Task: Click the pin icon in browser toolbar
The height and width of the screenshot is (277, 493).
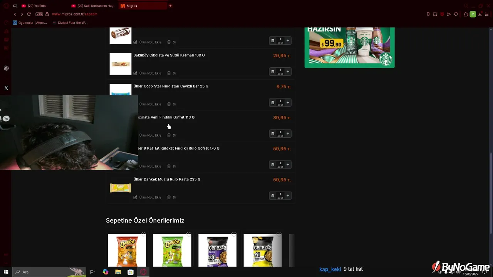Action: click(428, 14)
